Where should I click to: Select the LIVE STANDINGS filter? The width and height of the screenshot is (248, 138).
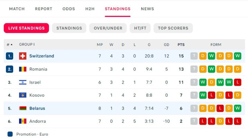[x=26, y=28]
